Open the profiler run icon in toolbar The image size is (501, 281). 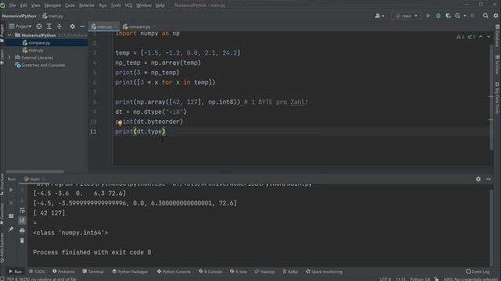click(457, 16)
